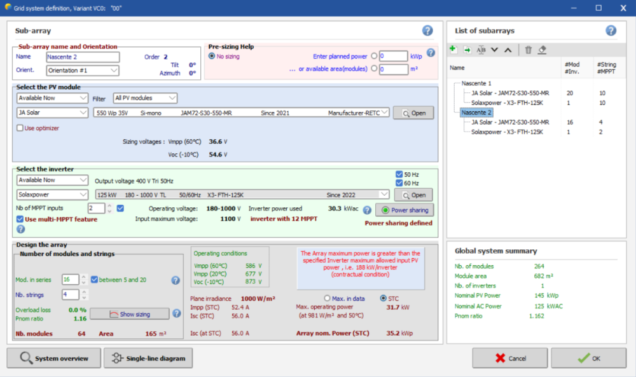
Task: Enable the Use optimizer checkbox
Action: click(20, 128)
